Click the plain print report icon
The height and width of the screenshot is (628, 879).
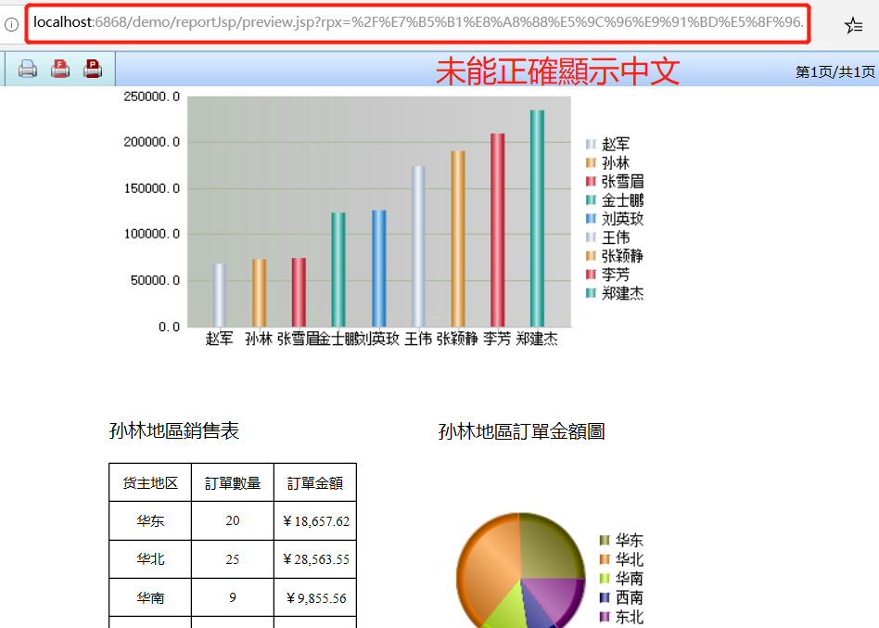(28, 69)
